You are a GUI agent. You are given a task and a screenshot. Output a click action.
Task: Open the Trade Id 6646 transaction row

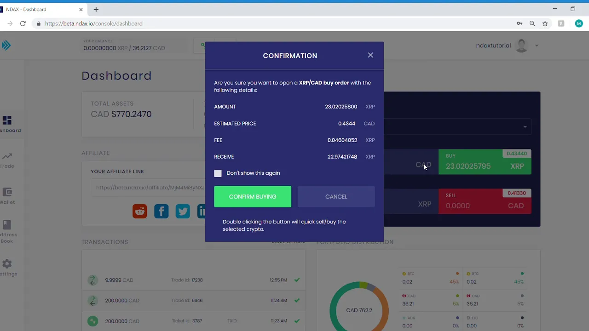[x=194, y=301]
